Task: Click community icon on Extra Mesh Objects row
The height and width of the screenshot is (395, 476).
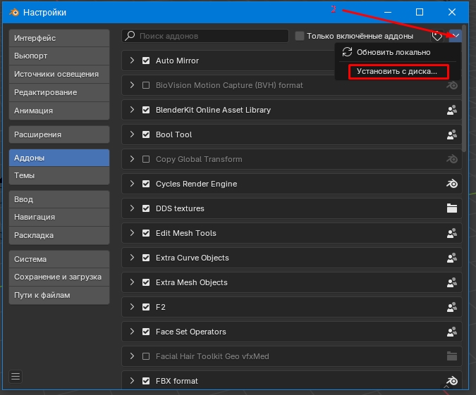Action: point(452,282)
